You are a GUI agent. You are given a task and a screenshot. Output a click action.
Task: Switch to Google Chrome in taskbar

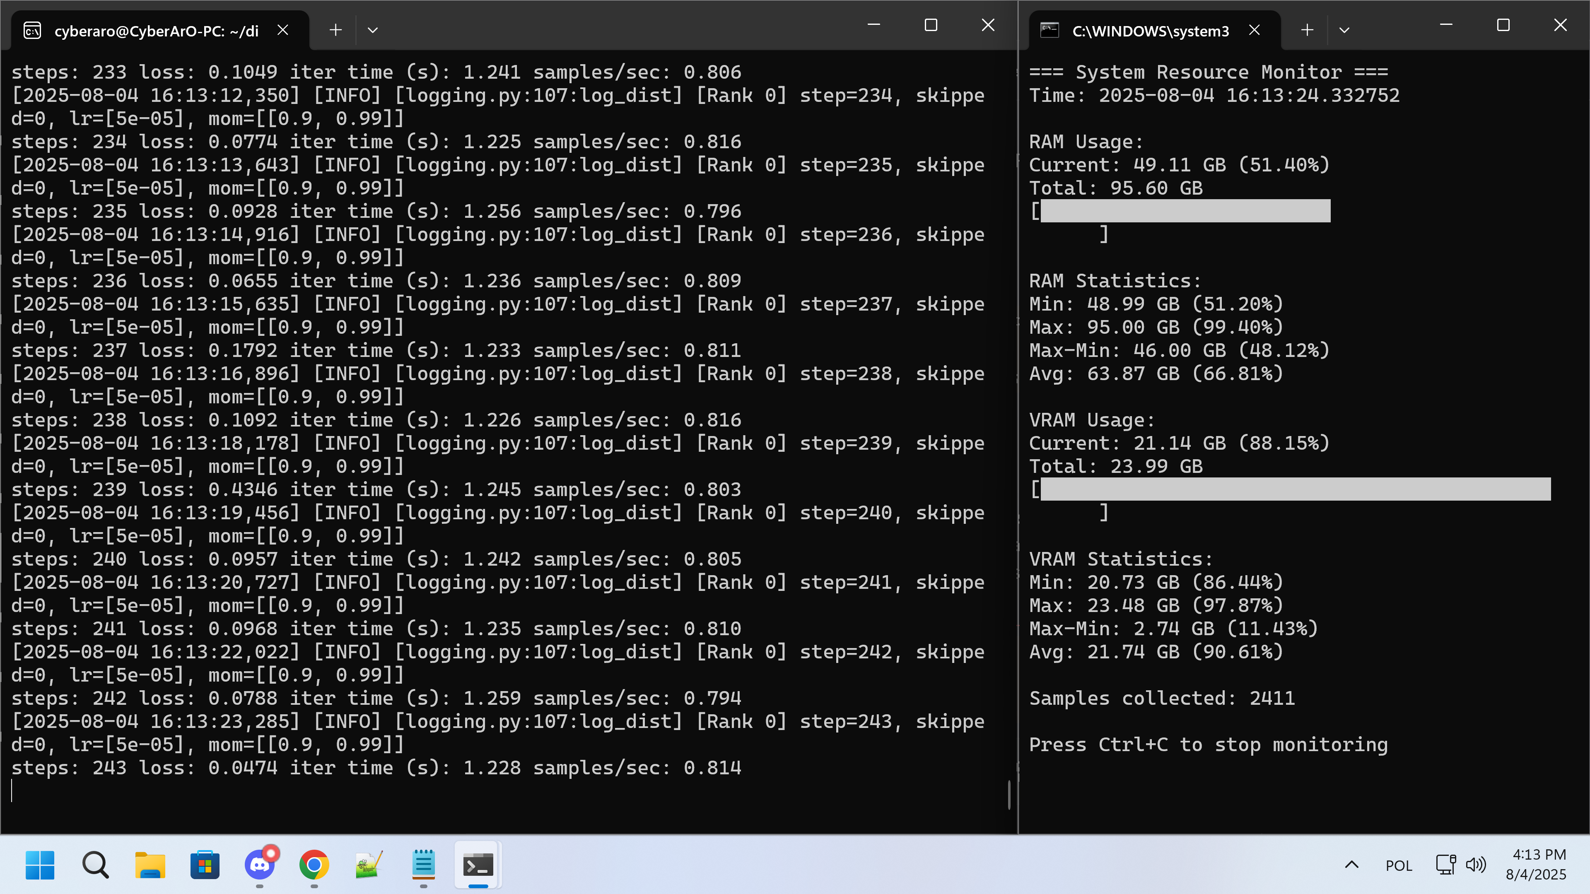(x=314, y=865)
